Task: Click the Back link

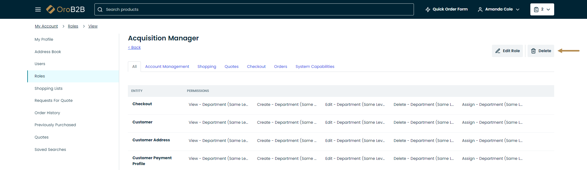Action: click(x=134, y=48)
